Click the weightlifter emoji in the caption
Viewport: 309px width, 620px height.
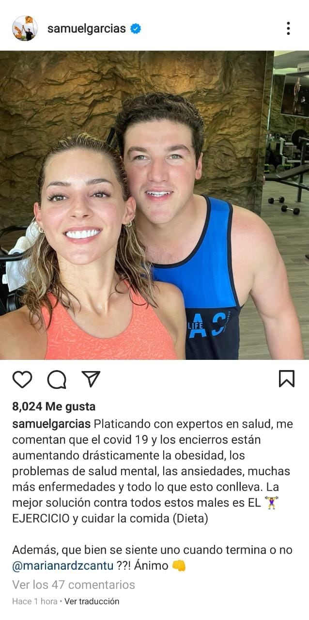pos(271,503)
